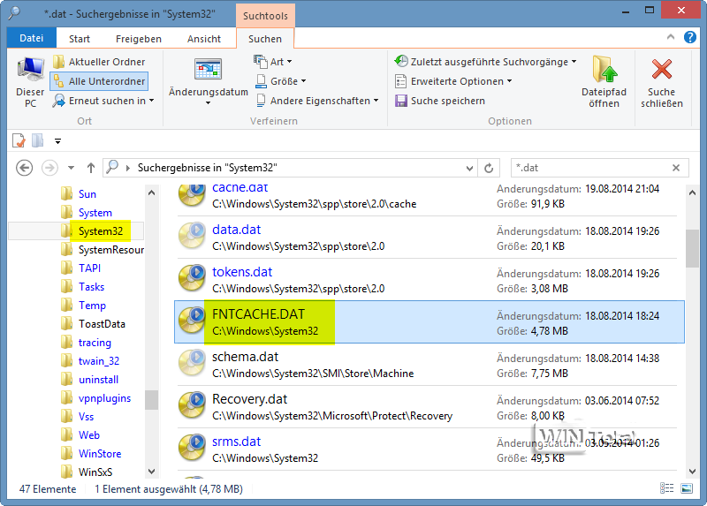
Task: Toggle Alle Unterordner search scope
Action: point(99,81)
